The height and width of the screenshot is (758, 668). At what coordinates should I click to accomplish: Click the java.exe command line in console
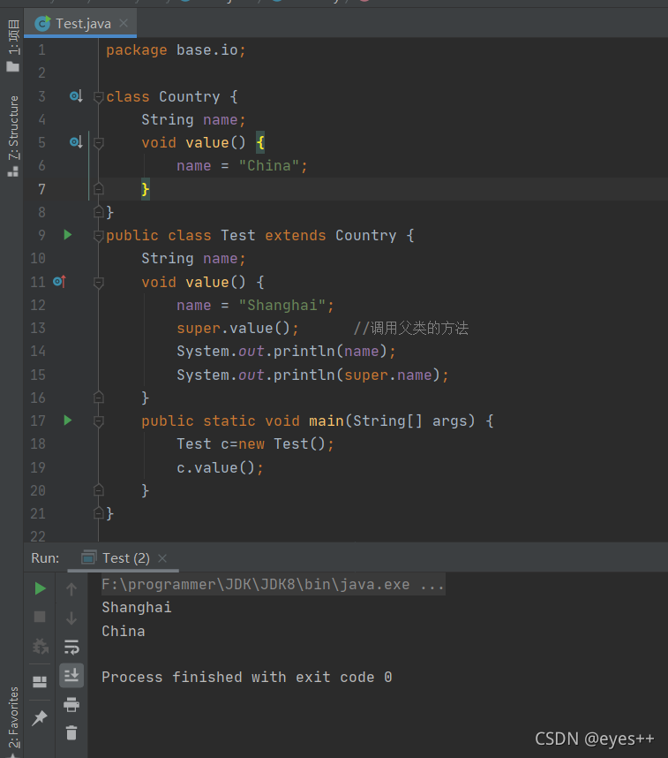pyautogui.click(x=273, y=585)
